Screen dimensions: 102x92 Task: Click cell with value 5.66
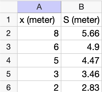(x=82, y=33)
